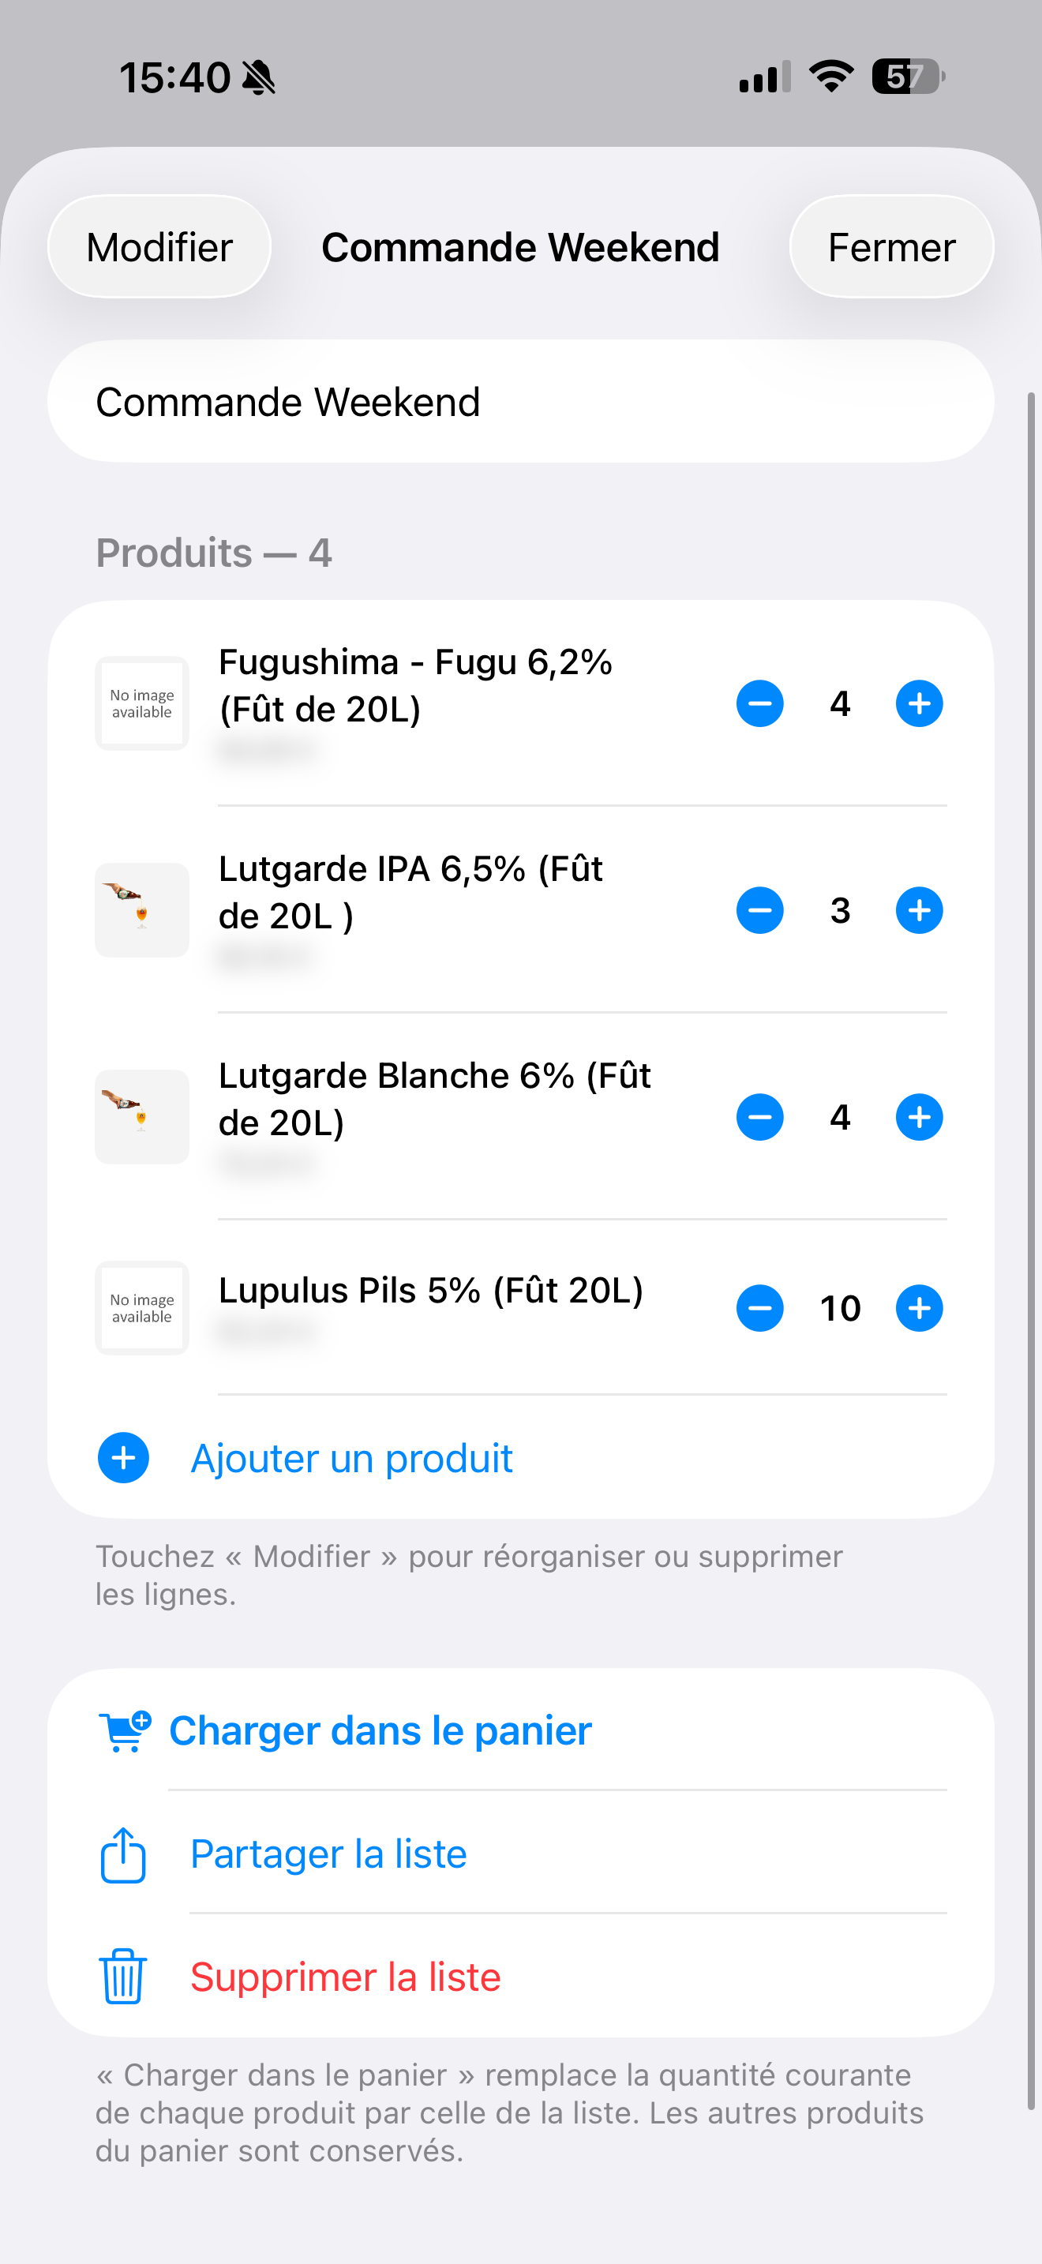
Task: Tap minus icon for Lutgarde IPA
Action: pos(760,909)
